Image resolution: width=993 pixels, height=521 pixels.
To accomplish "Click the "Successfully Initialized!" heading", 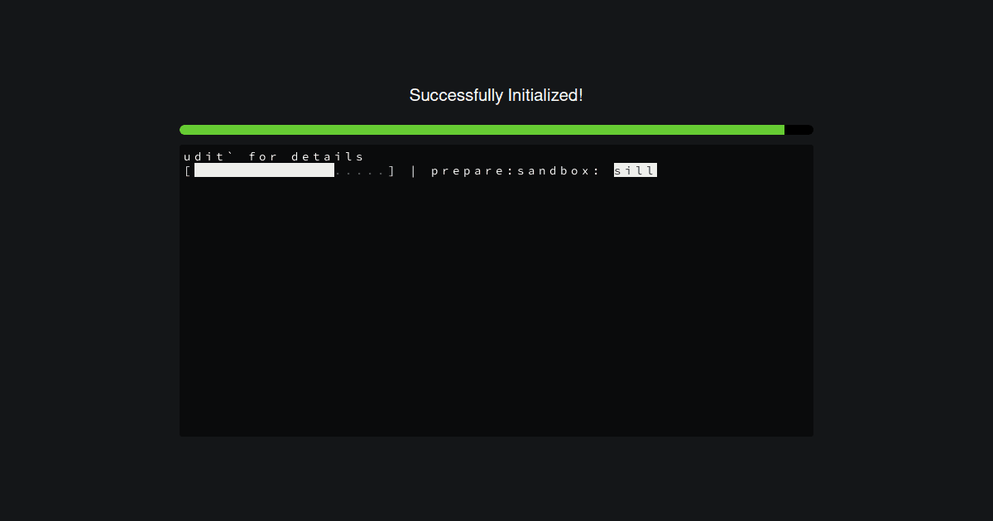I will (x=496, y=95).
